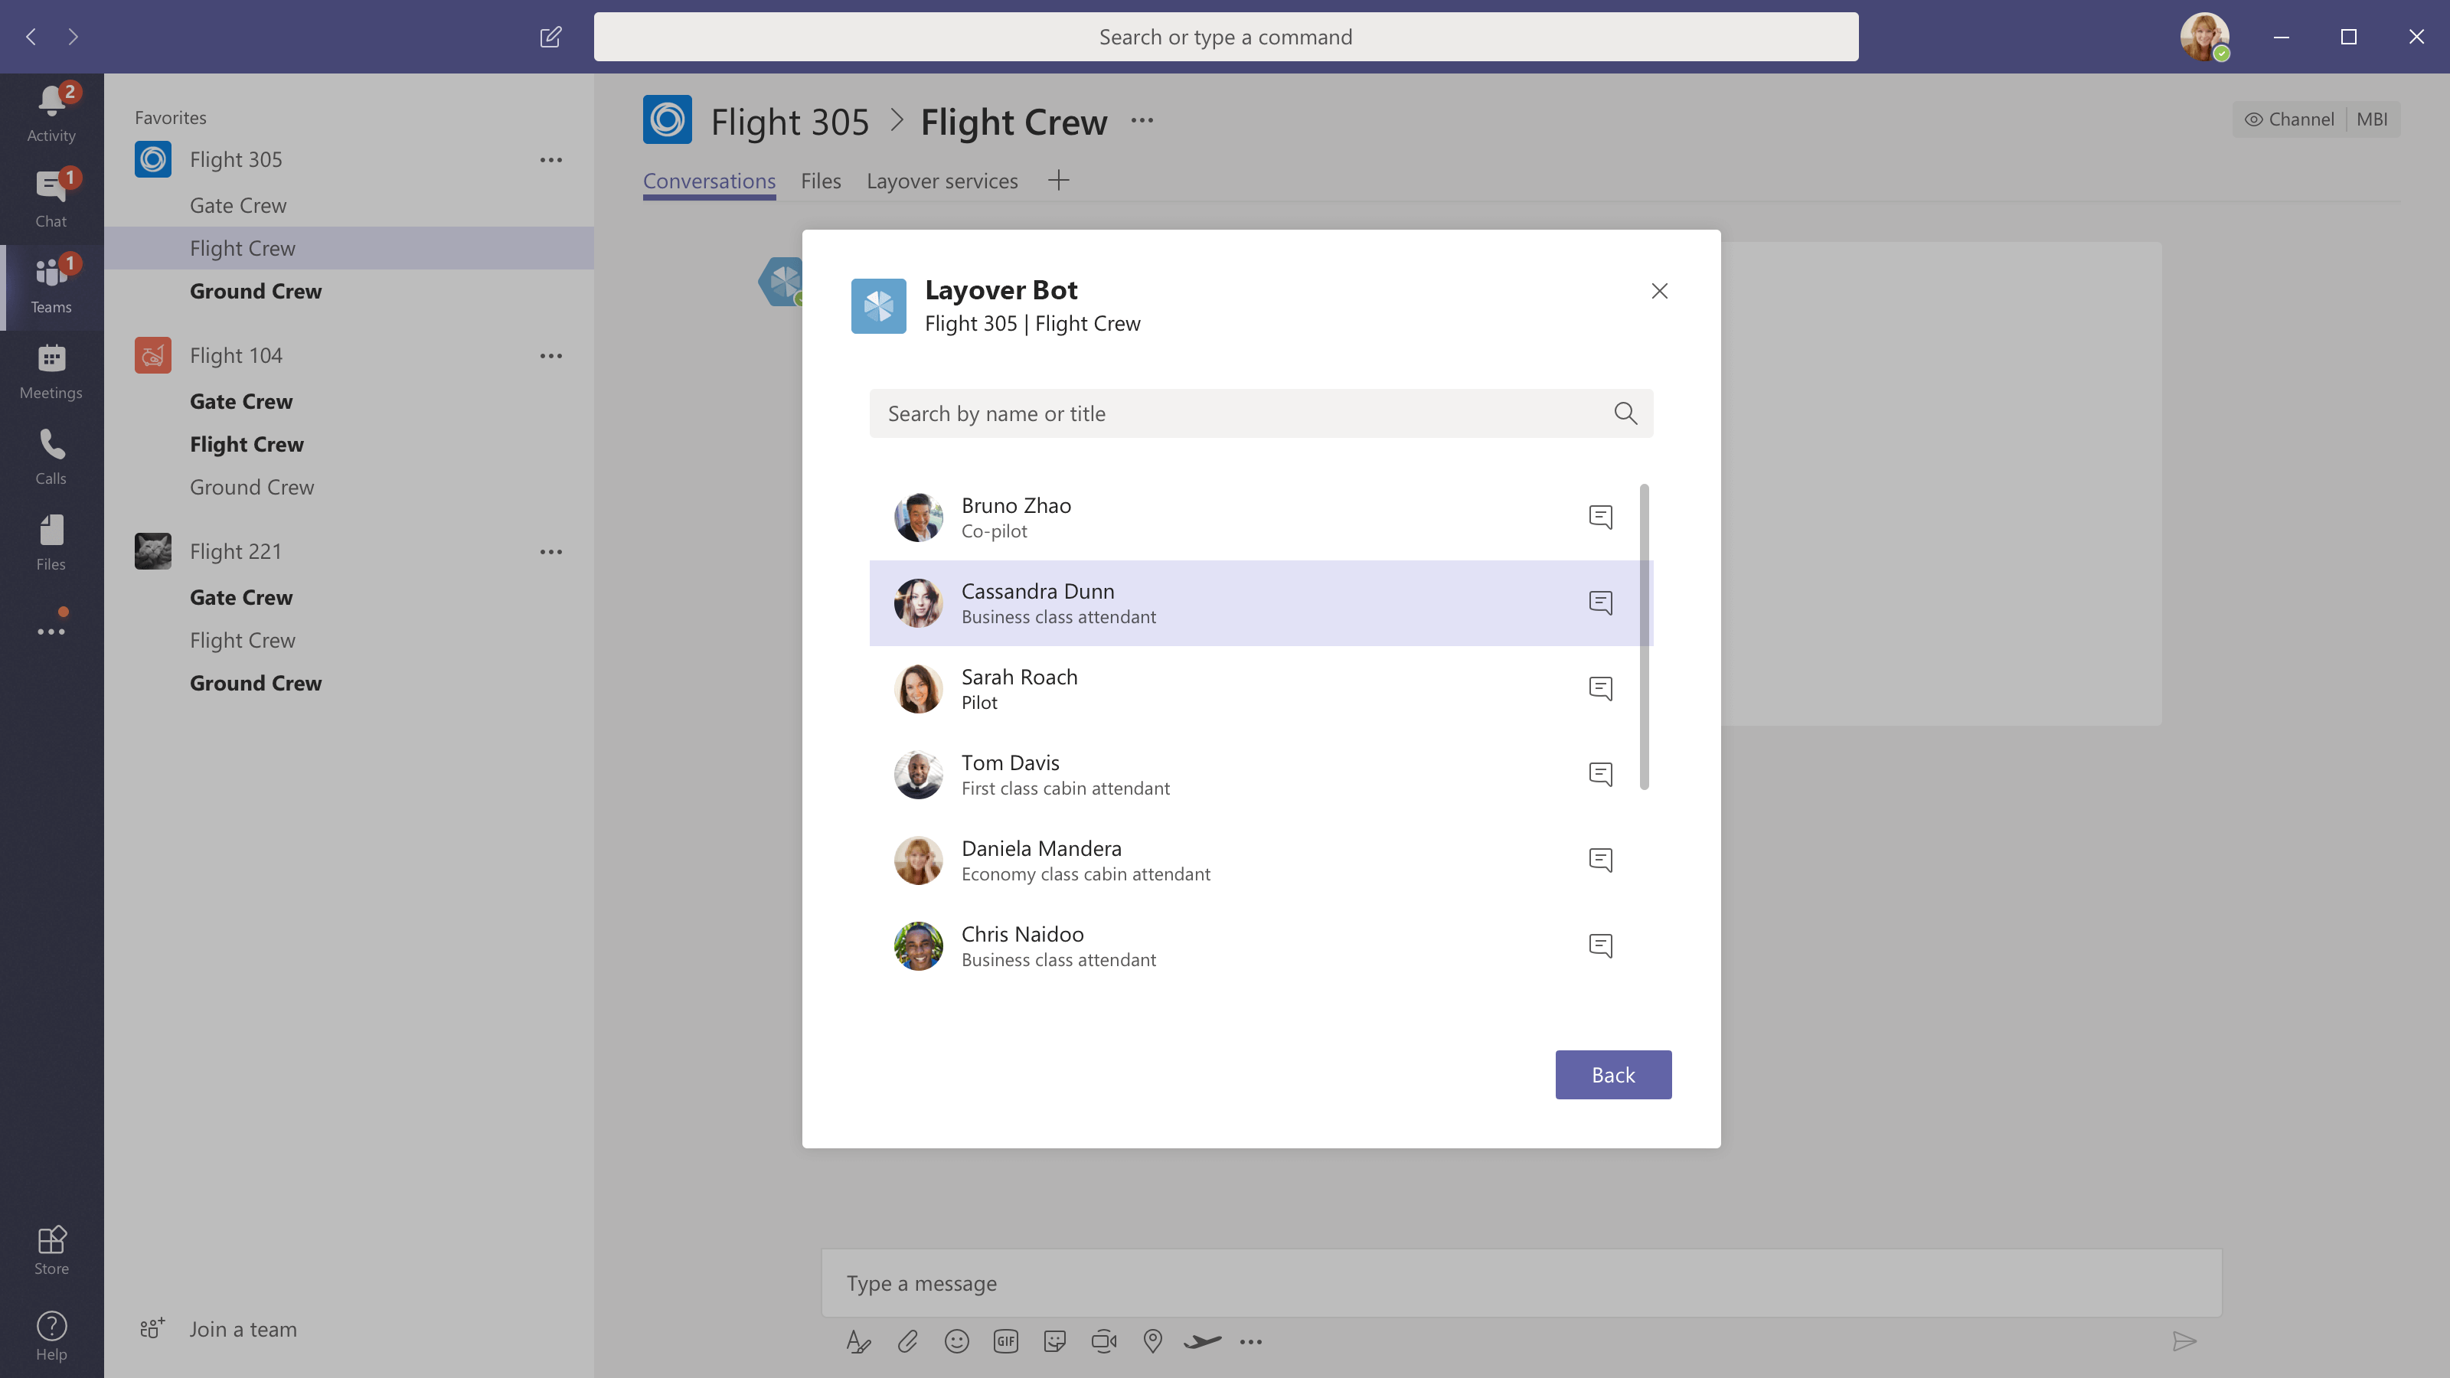The image size is (2450, 1378).
Task: Open Meetings calendar icon
Action: (51, 371)
